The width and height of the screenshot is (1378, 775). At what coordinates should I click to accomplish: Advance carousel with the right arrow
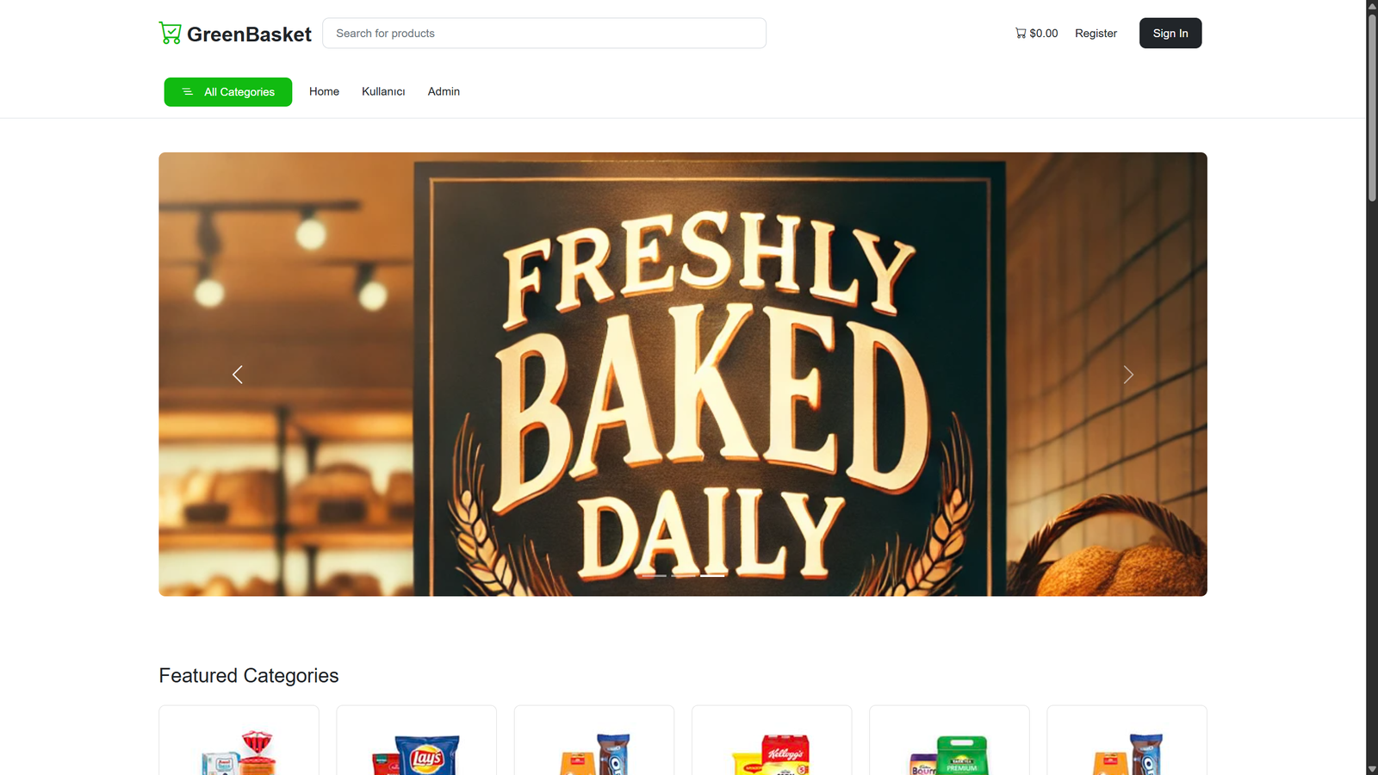1128,375
